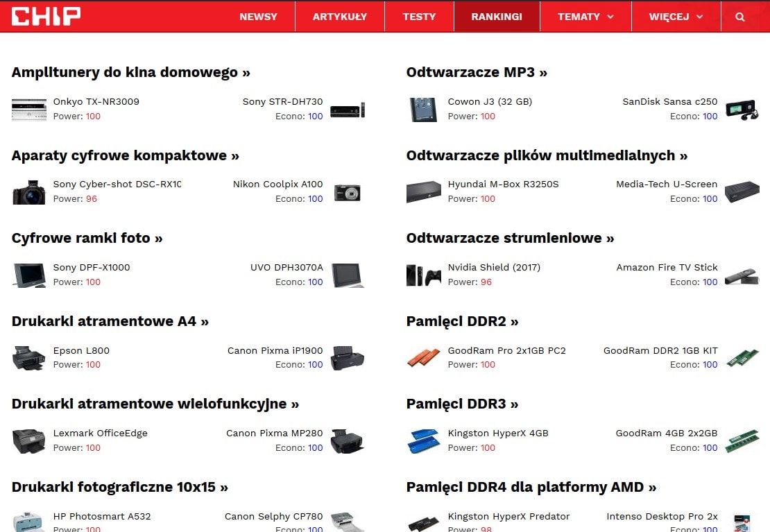The width and height of the screenshot is (770, 532).
Task: Open Drukarki atramentowe A4 ranking
Action: point(110,321)
